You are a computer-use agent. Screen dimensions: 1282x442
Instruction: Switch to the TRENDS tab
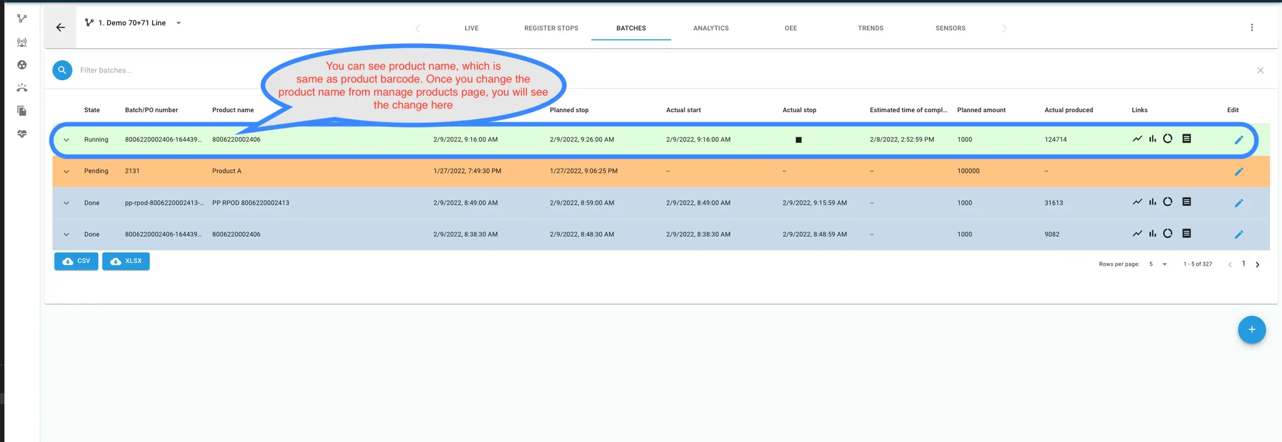(870, 28)
